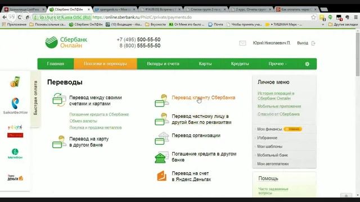The image size is (360, 202).
Task: Click the Перевод клиенту Сбербанка link
Action: [x=204, y=98]
